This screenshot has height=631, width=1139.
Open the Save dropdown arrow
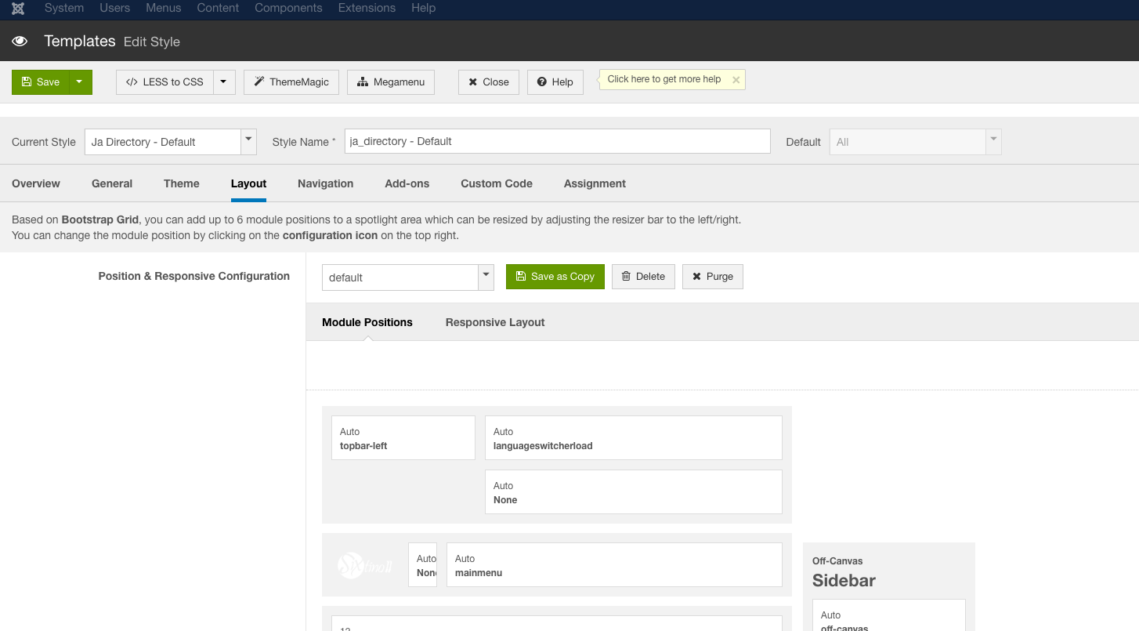80,82
